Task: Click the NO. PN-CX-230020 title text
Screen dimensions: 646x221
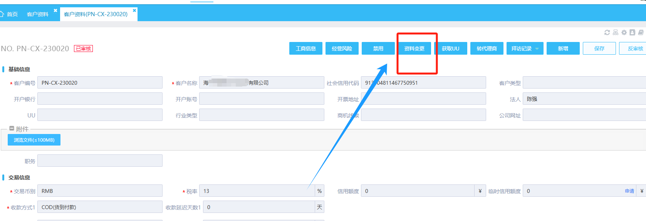Action: click(x=35, y=49)
